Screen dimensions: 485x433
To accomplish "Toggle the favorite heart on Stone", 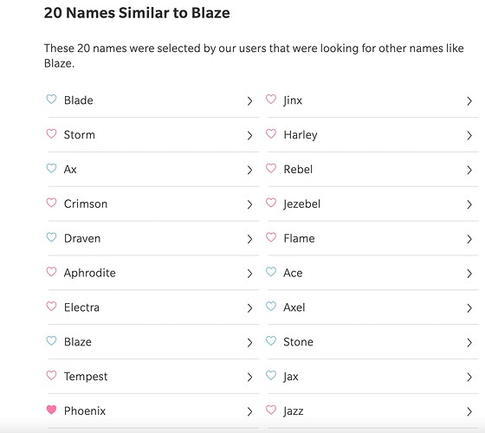I will tap(271, 341).
